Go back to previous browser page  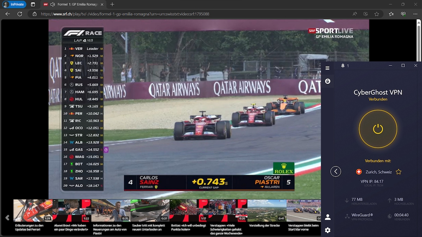pos(8,14)
